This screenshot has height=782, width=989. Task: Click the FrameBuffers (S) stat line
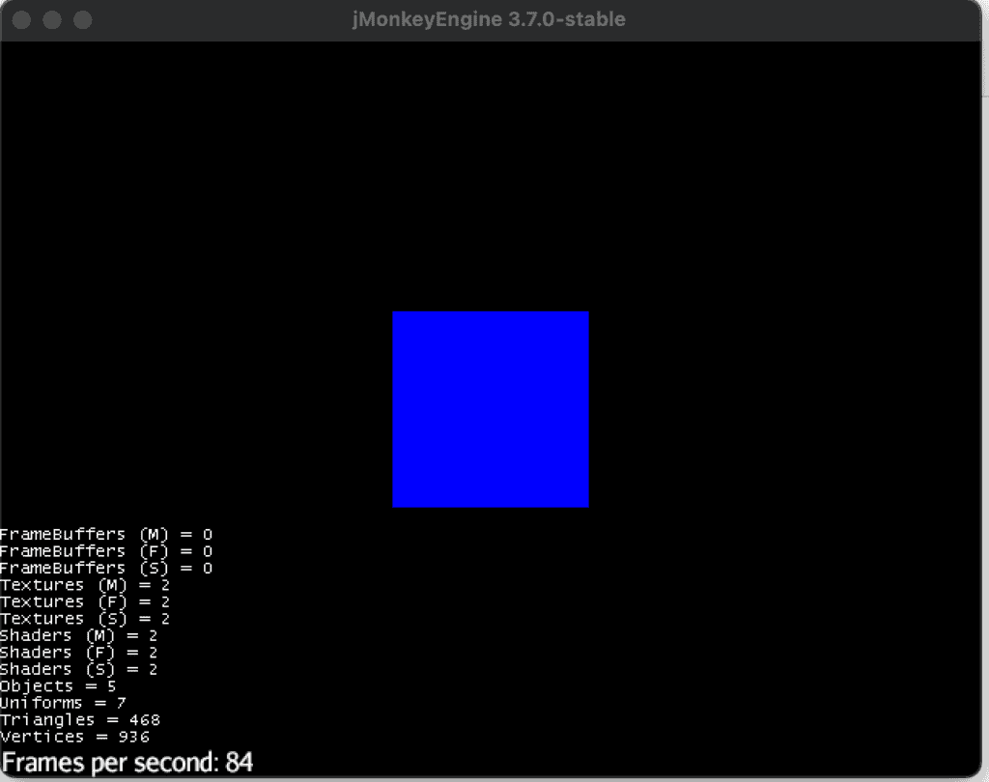[x=106, y=568]
